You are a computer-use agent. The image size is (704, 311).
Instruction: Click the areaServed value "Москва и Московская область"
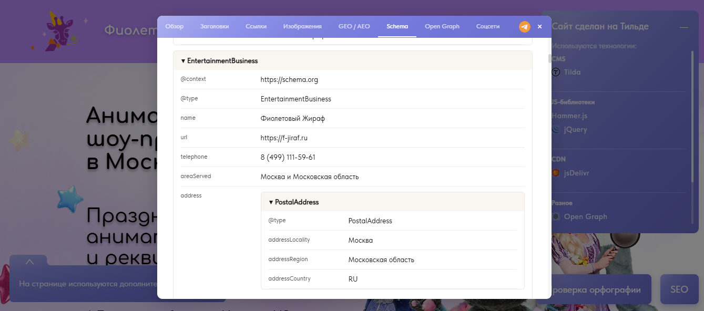[x=310, y=177]
